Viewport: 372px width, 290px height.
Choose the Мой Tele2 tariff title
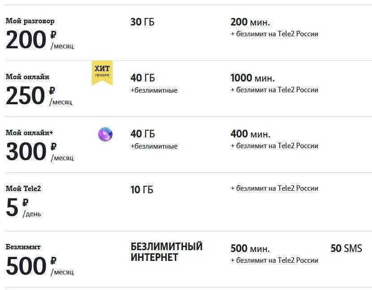[x=23, y=189]
